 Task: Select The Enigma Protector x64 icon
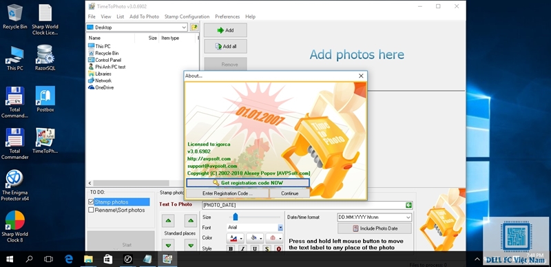[14, 185]
